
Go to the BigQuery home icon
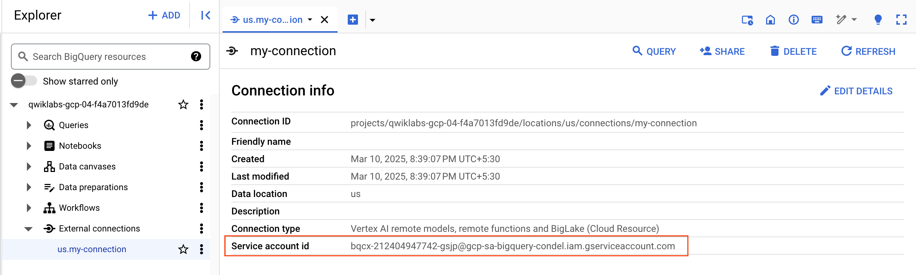pos(770,20)
